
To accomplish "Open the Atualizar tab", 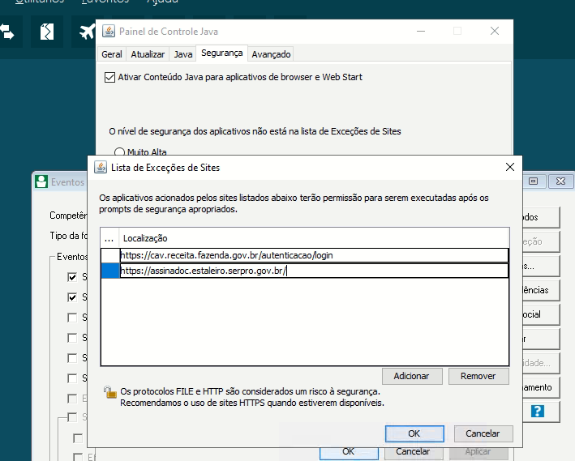I will 148,54.
